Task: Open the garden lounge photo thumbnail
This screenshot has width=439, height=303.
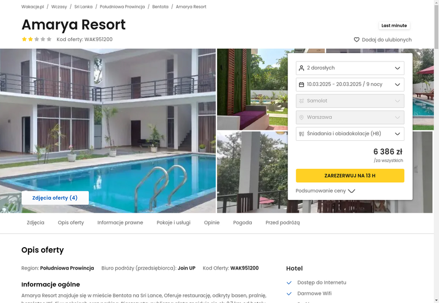Action: pyautogui.click(x=252, y=89)
